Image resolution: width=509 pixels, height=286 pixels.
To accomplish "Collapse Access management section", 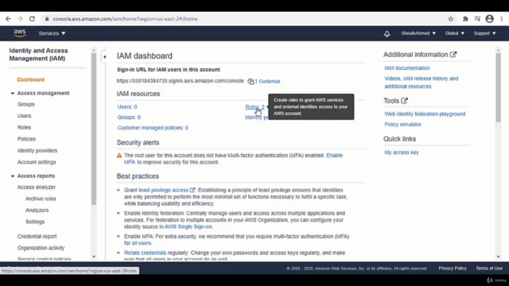I will [13, 94].
